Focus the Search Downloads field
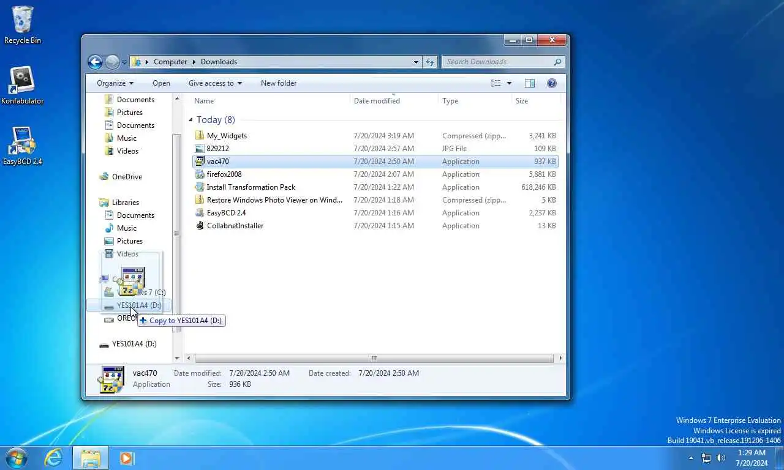This screenshot has height=470, width=784. pyautogui.click(x=497, y=62)
